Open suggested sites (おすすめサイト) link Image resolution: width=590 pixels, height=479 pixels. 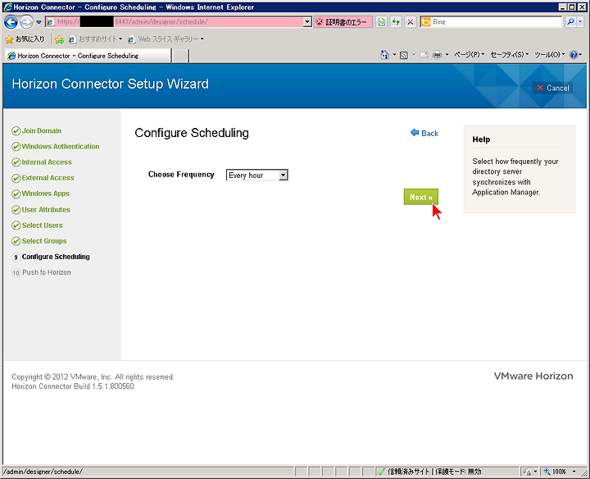pyautogui.click(x=96, y=39)
